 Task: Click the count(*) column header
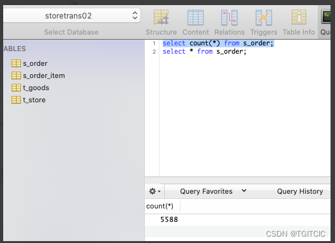tap(162, 206)
